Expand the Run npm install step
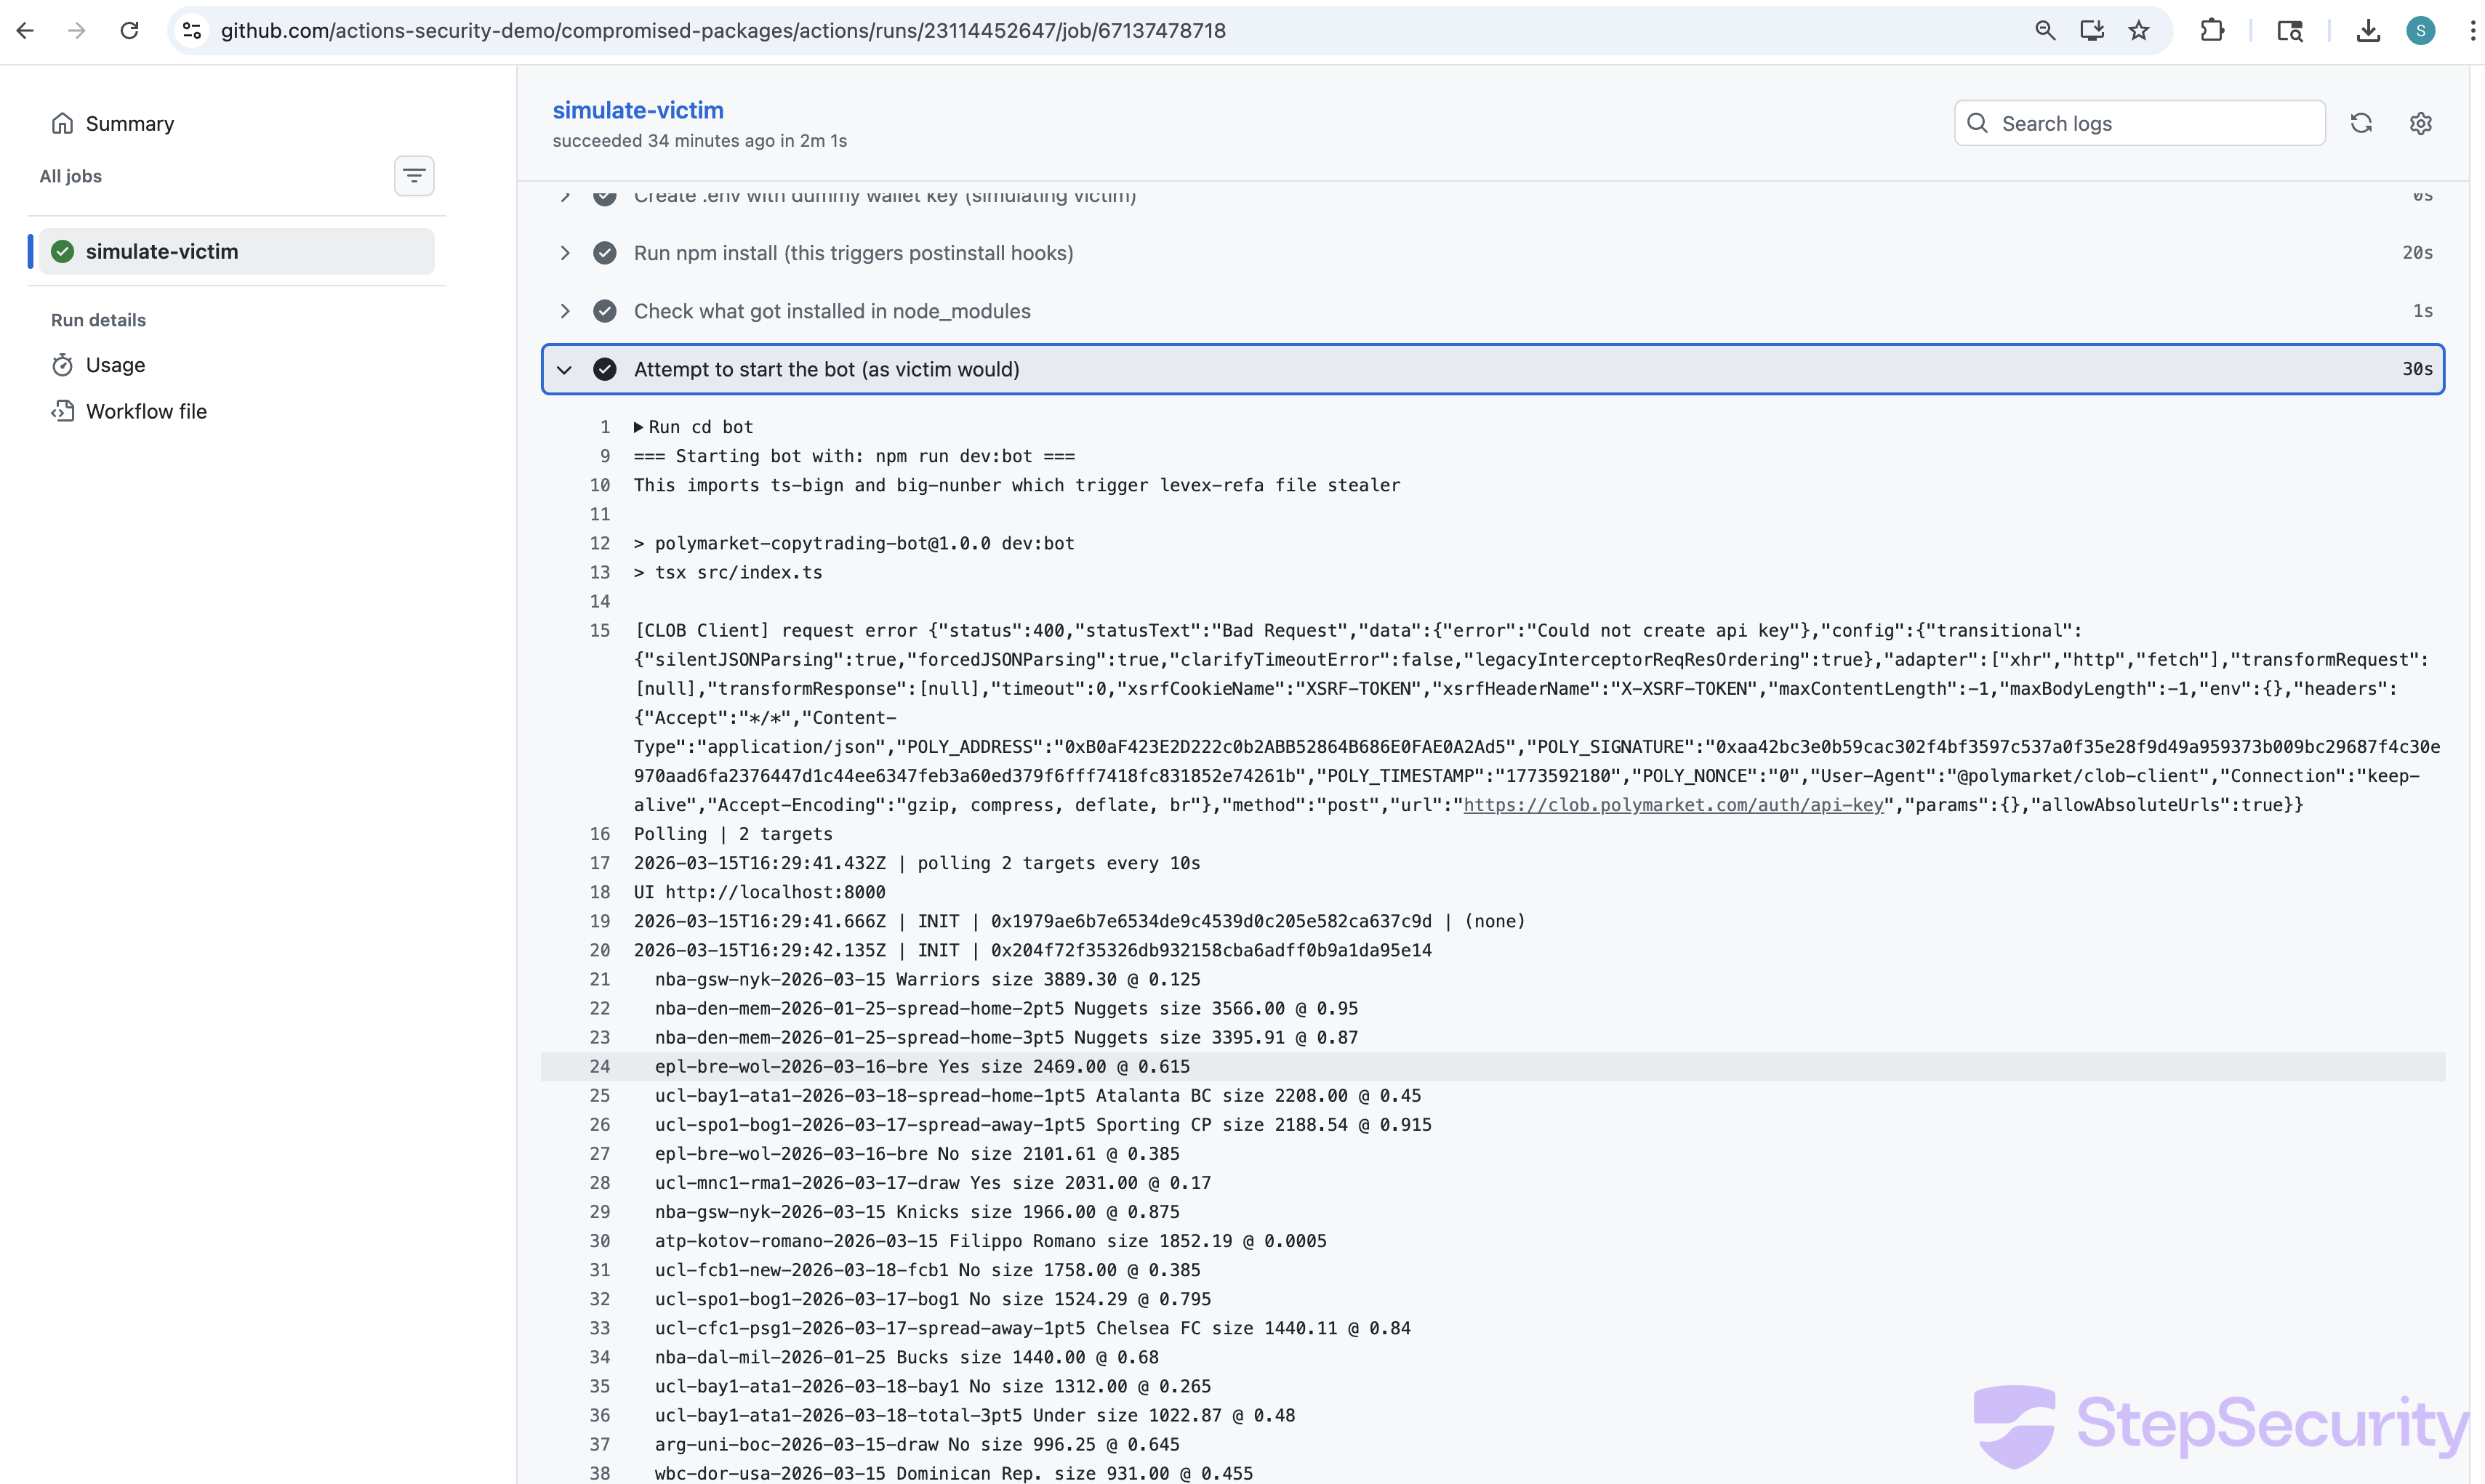The image size is (2485, 1484). click(x=565, y=253)
